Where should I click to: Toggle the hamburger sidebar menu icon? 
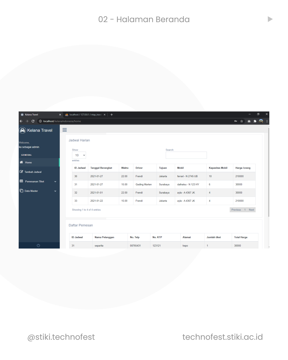(x=65, y=130)
